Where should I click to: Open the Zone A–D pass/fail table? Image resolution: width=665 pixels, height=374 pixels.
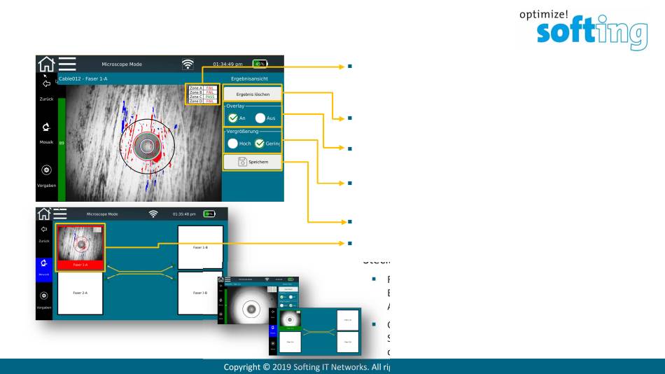tap(203, 95)
